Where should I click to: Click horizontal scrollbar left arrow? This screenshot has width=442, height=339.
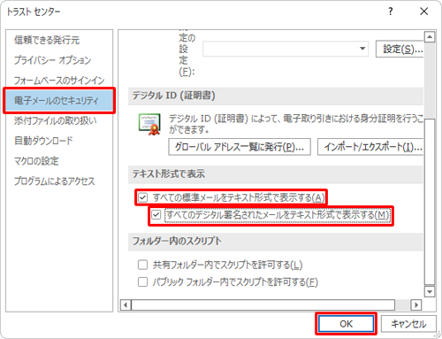click(x=126, y=304)
